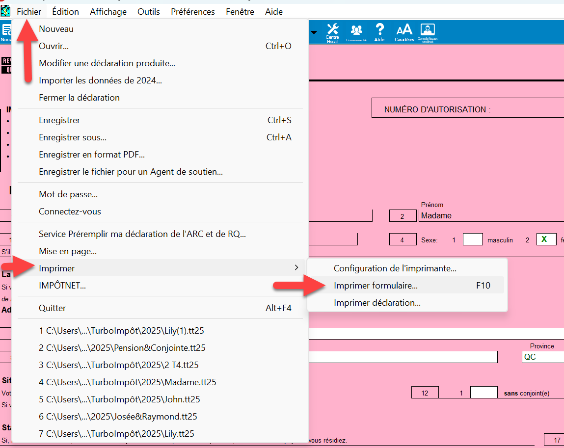Screen dimensions: 564x448
Task: Click the Caractères font size icon
Action: point(404,32)
